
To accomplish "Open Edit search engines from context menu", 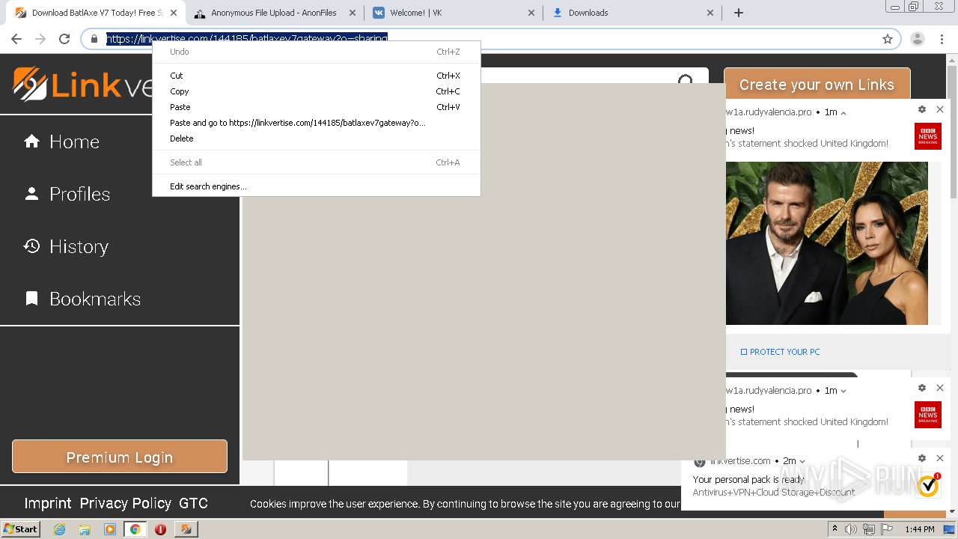I will point(315,186).
